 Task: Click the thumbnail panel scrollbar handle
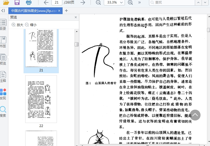click(x=76, y=44)
